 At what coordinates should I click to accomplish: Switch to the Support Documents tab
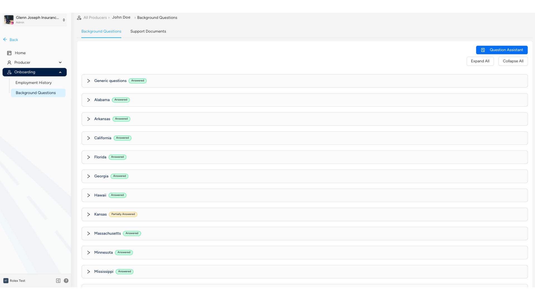(148, 31)
